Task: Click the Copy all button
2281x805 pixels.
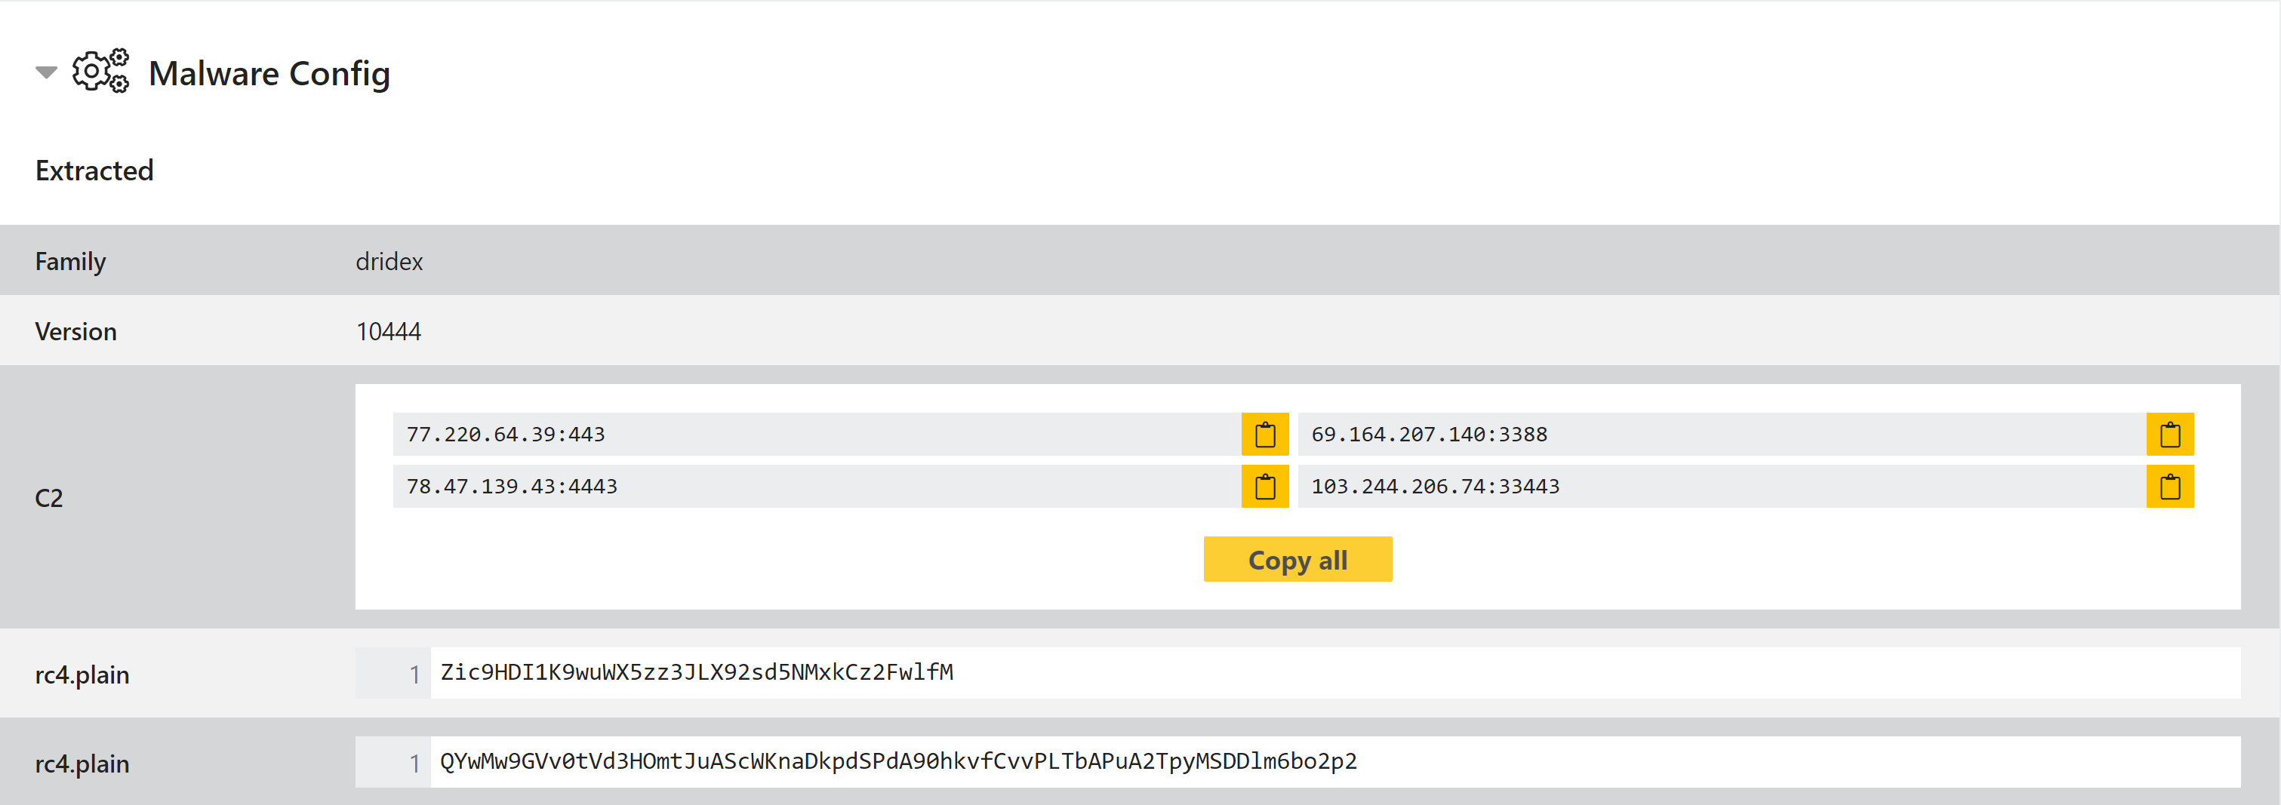Action: click(1297, 559)
